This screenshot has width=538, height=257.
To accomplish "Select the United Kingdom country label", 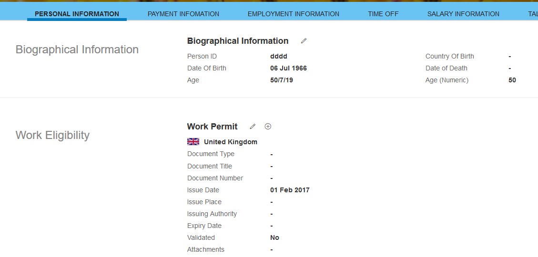I will coord(231,142).
